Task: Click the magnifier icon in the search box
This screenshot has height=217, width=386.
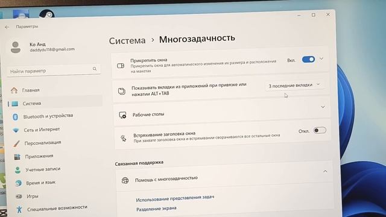Action: coord(95,69)
